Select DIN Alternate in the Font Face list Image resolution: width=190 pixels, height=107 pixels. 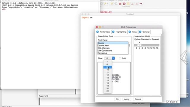(x=113, y=48)
